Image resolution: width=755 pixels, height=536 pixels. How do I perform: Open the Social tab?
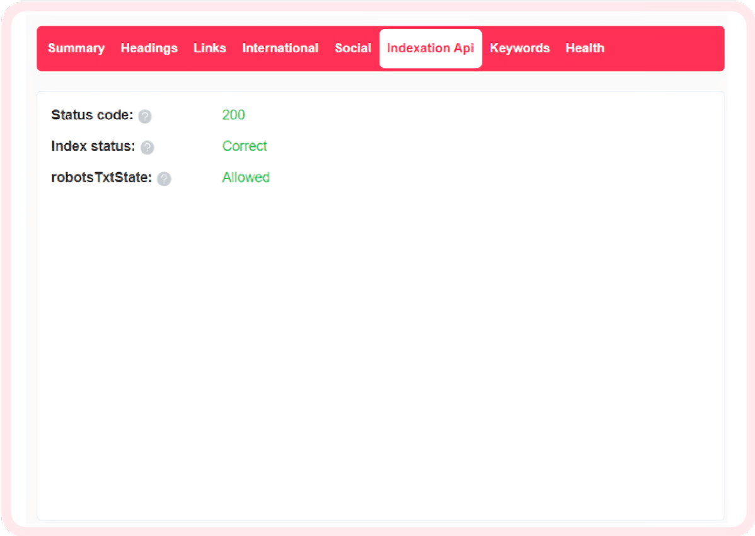coord(353,48)
